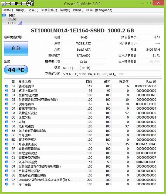Viewport: 166px width, 194px height.
Task: Click the drive letter field C: D:
Action: click(x=83, y=62)
